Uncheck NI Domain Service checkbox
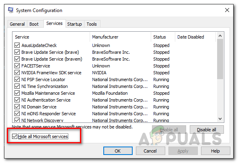This screenshot has height=163, width=238. coord(17,107)
